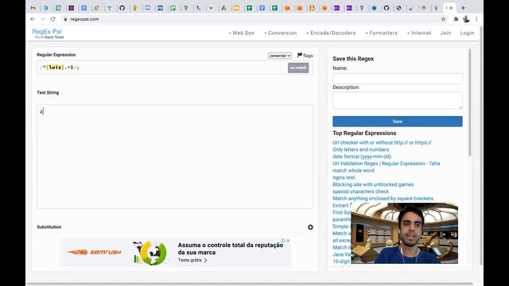This screenshot has height=286, width=509.
Task: Click the browser forward arrow
Action: coord(42,19)
